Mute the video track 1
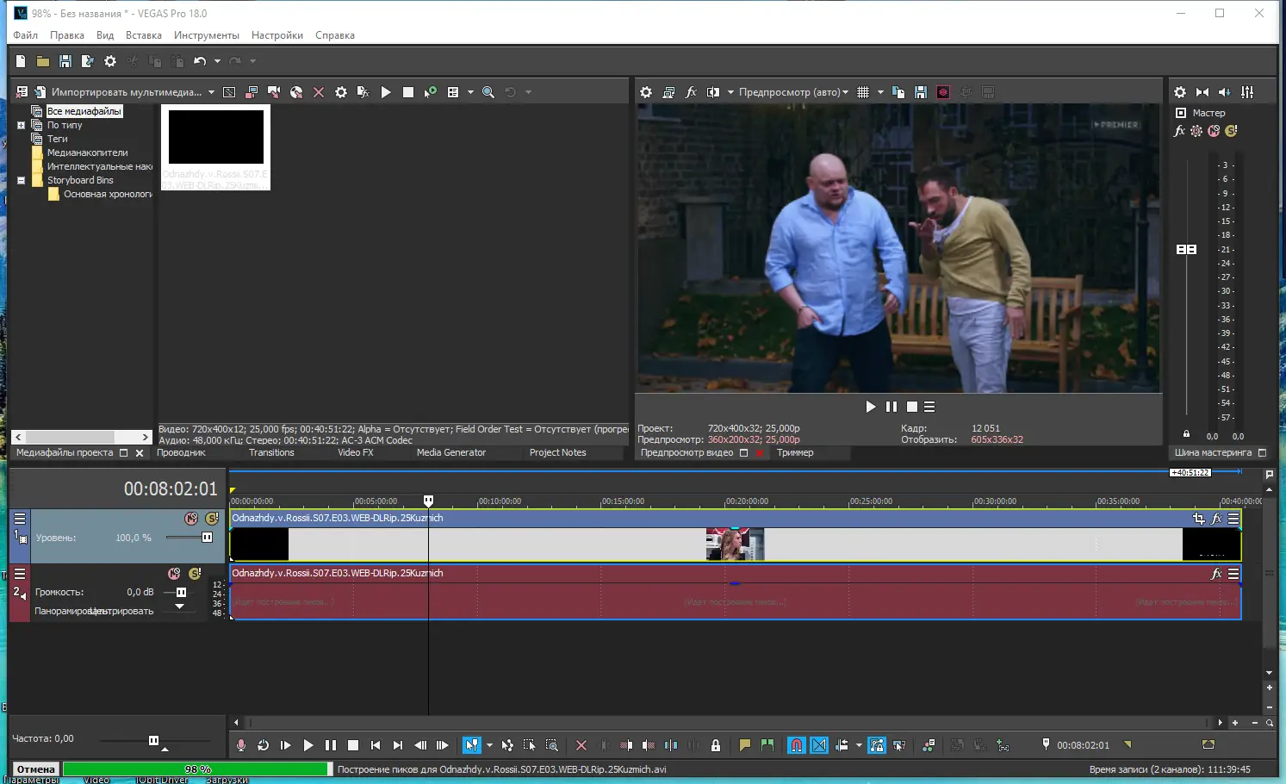 coord(191,519)
